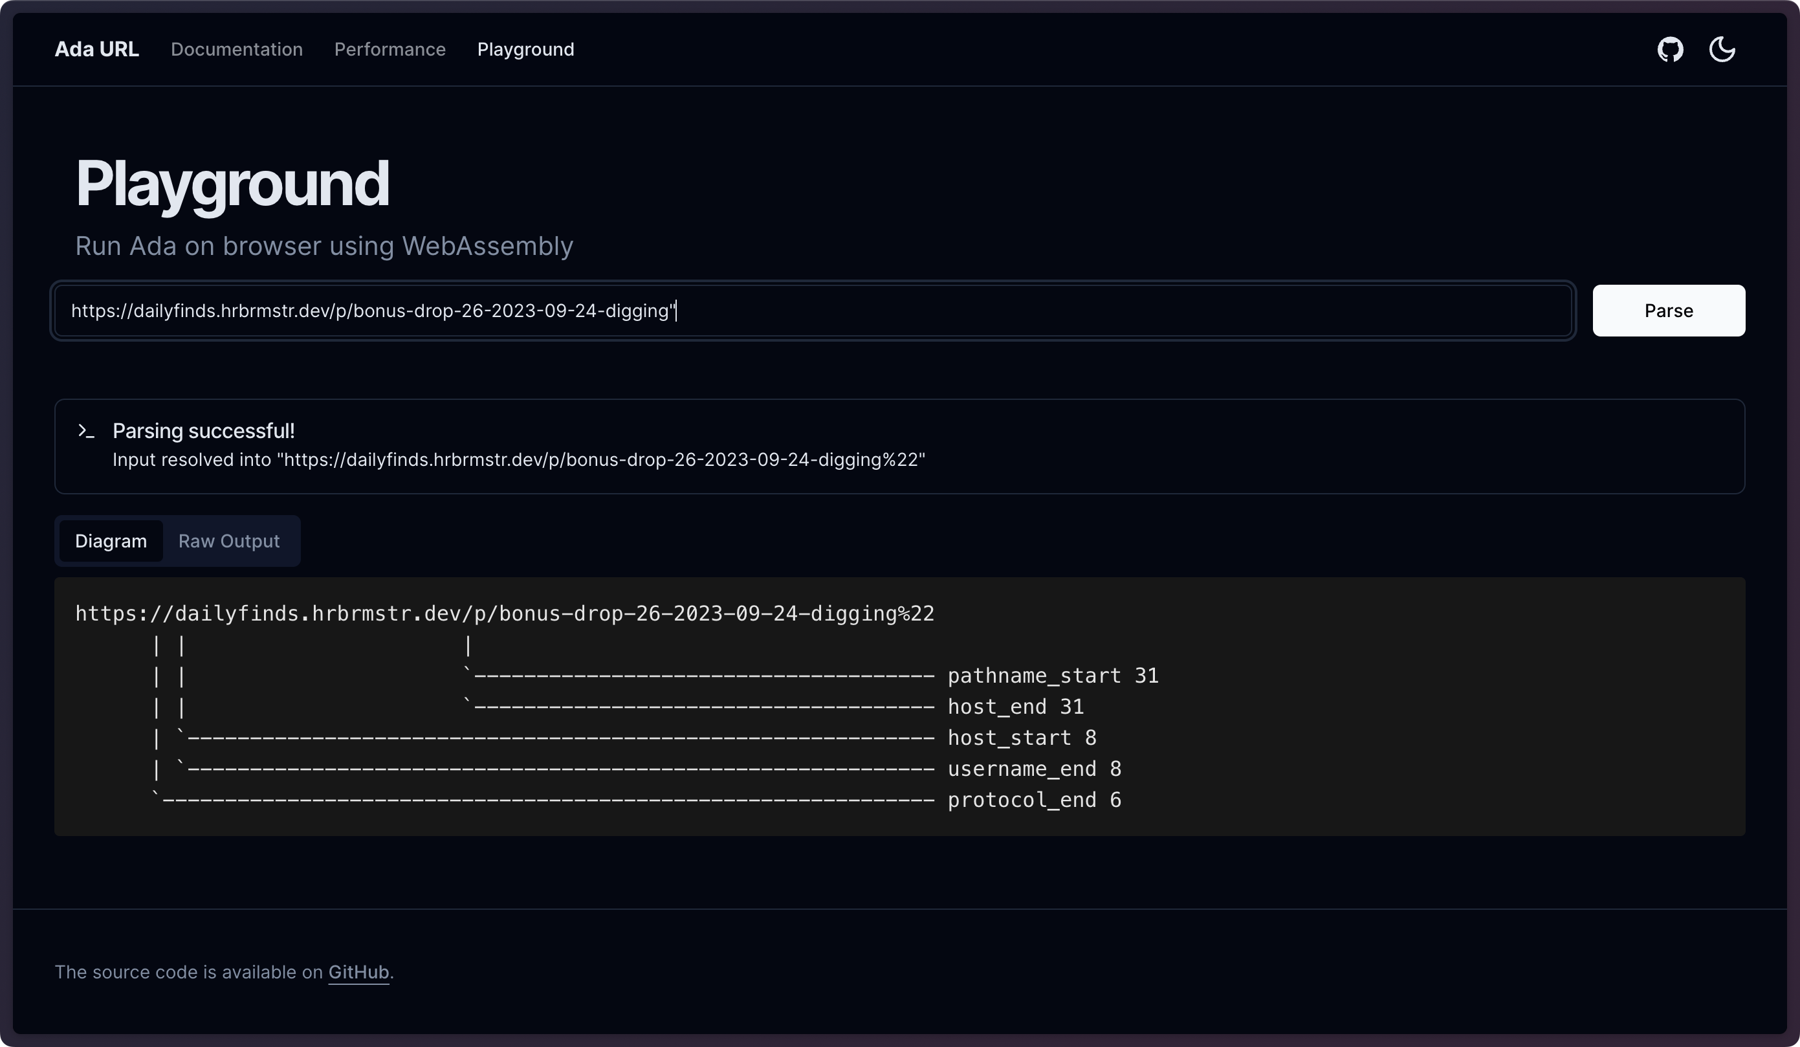Screen dimensions: 1800x1047
Task: Click the protocol_end 6 diagram label
Action: 1033,800
